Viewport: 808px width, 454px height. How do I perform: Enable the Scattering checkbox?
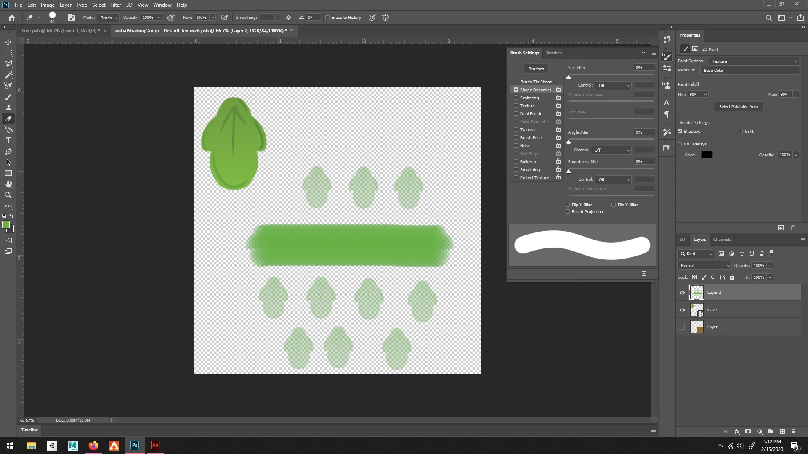(516, 98)
